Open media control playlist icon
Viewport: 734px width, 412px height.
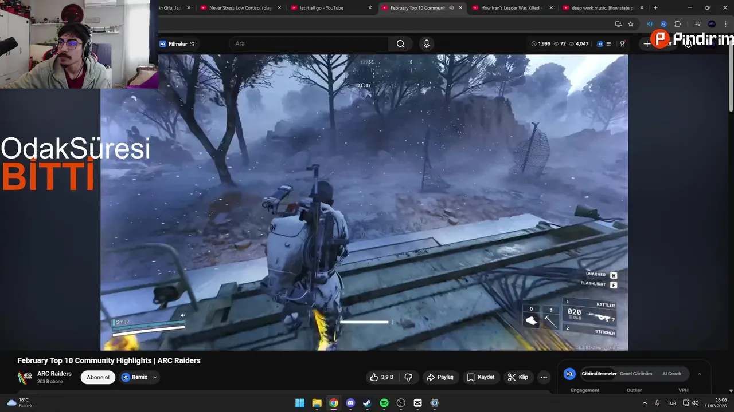click(x=697, y=24)
